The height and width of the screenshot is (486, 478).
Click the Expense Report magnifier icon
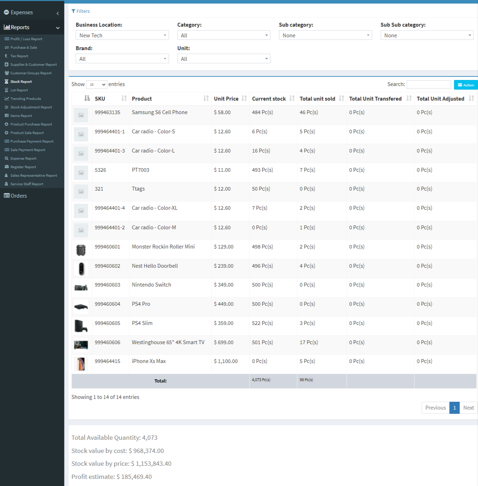6,159
